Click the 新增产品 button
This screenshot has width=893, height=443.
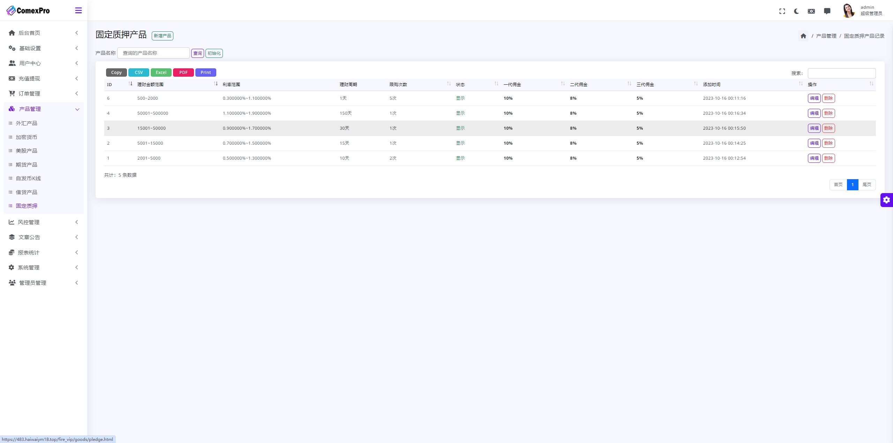163,35
